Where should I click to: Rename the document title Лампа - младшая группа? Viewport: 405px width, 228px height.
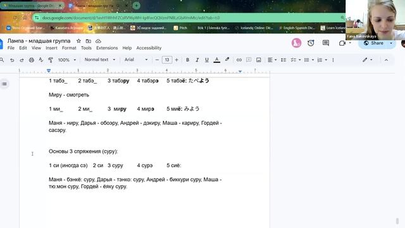[x=39, y=41]
